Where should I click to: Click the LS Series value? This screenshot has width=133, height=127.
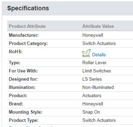click(x=92, y=79)
